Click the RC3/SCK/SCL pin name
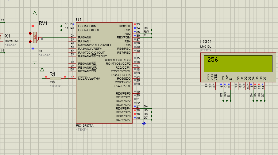This screenshot has width=278, height=155. pos(121,71)
